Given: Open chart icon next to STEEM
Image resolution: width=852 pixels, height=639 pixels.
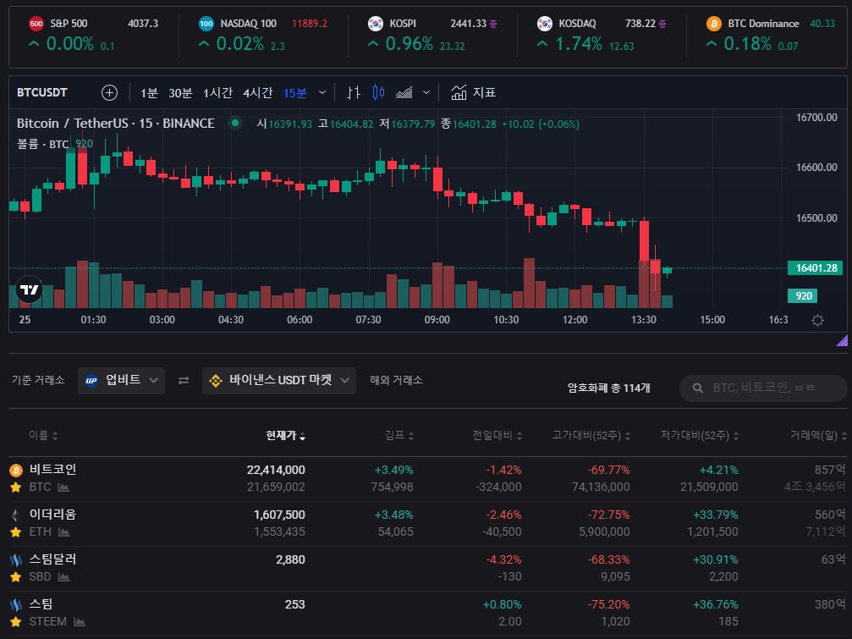Looking at the screenshot, I should pos(80,621).
